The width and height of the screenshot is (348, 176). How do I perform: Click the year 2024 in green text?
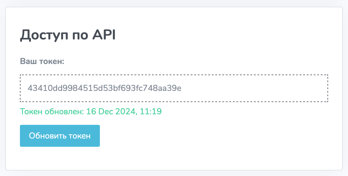click(125, 111)
